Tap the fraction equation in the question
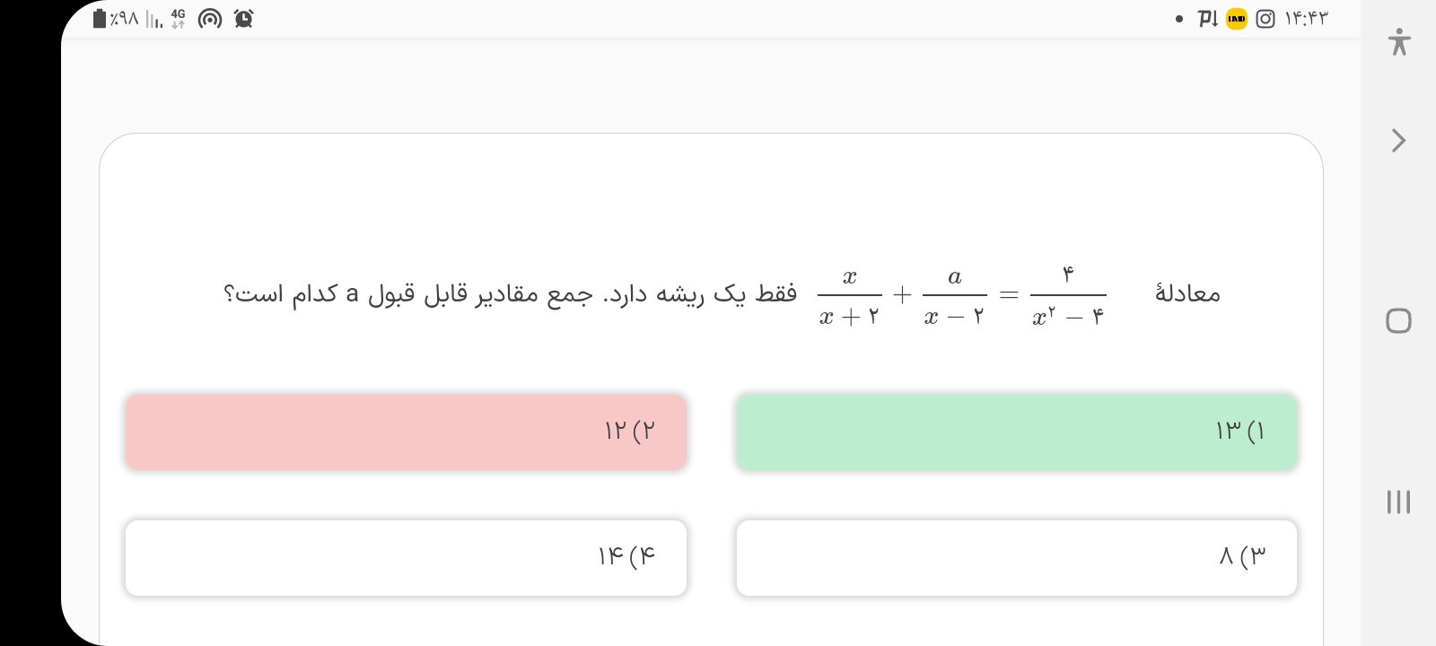Image resolution: width=1436 pixels, height=646 pixels. [x=961, y=295]
